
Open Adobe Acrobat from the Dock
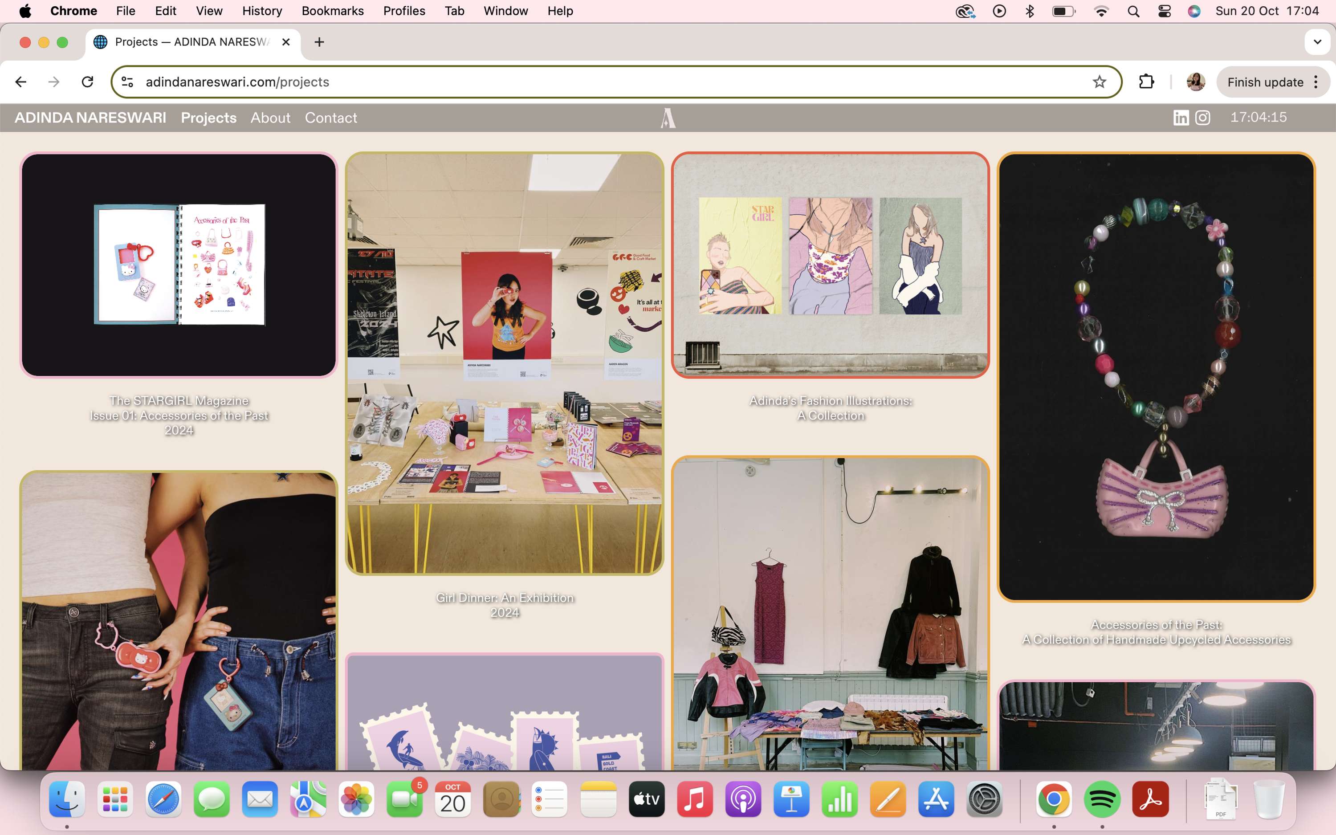coord(1150,799)
